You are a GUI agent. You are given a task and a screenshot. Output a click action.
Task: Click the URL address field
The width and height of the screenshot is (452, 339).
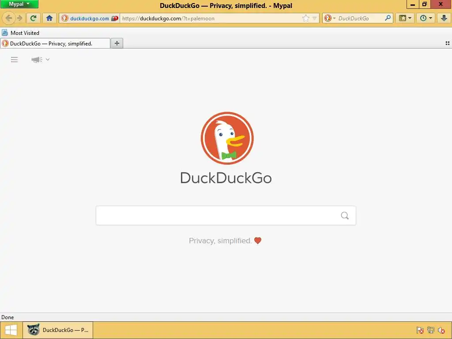click(211, 19)
